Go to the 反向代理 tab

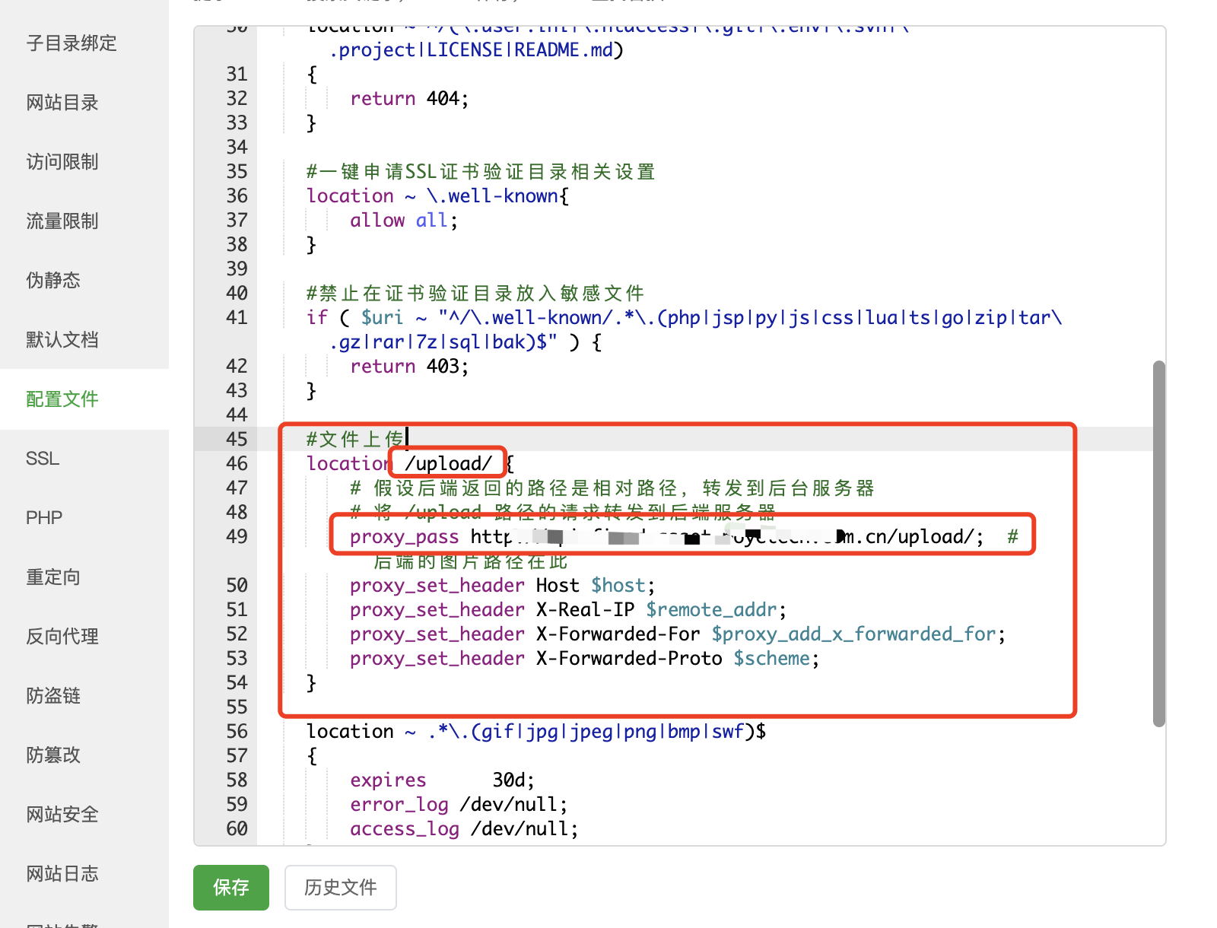[62, 637]
